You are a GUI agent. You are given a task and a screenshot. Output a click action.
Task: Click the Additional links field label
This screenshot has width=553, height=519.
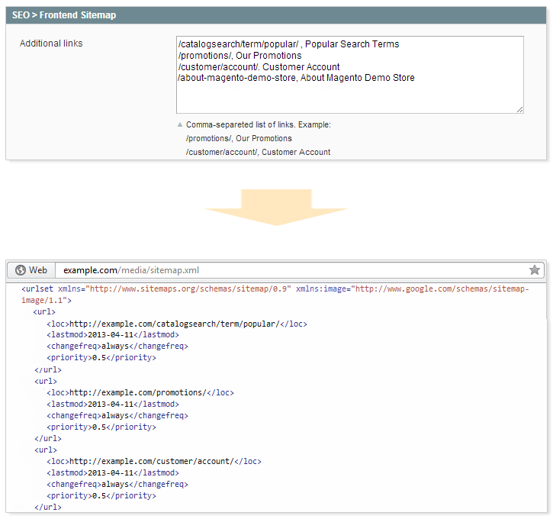tap(51, 44)
